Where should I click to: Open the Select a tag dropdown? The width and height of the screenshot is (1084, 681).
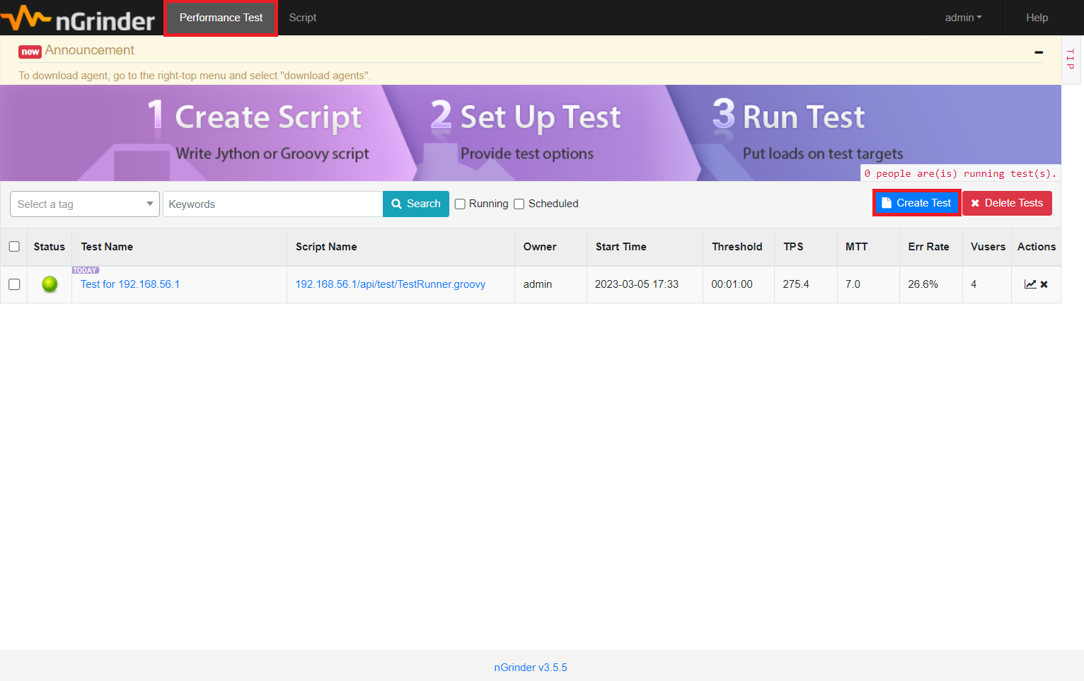click(x=85, y=204)
